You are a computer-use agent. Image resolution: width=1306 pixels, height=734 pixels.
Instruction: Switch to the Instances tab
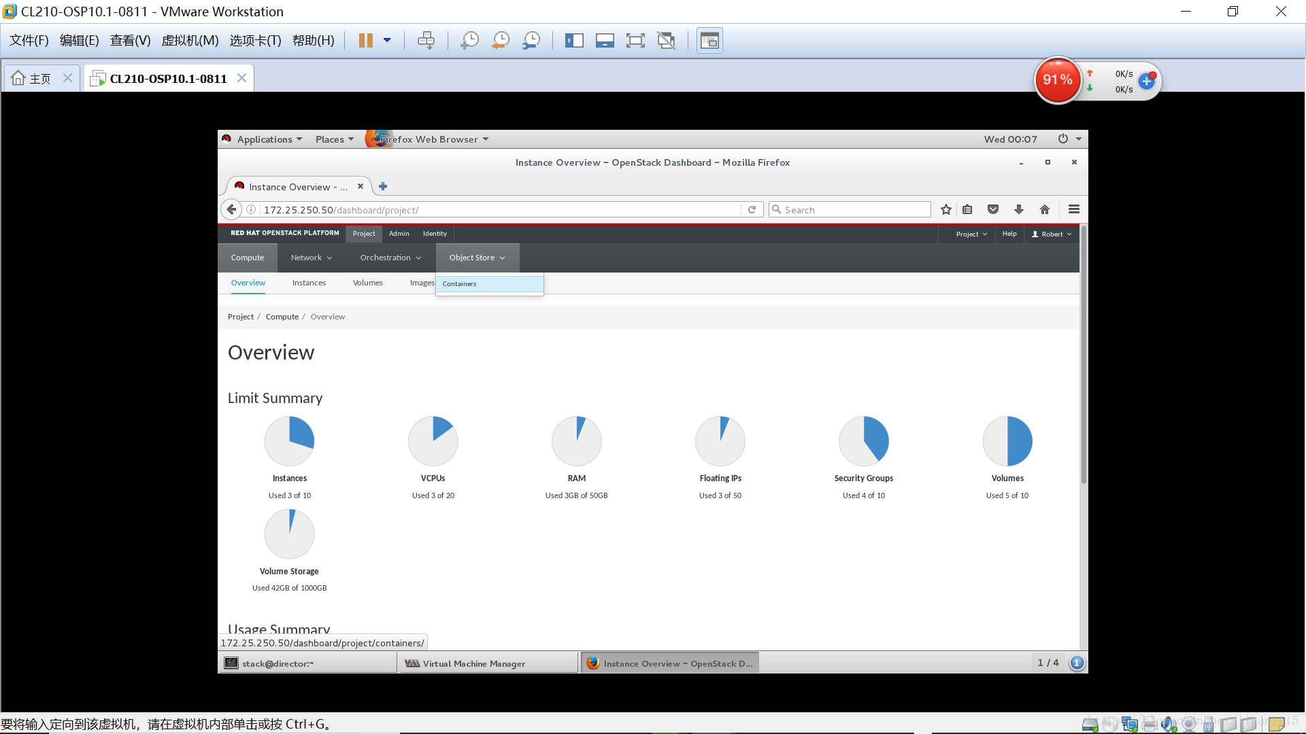pos(309,283)
